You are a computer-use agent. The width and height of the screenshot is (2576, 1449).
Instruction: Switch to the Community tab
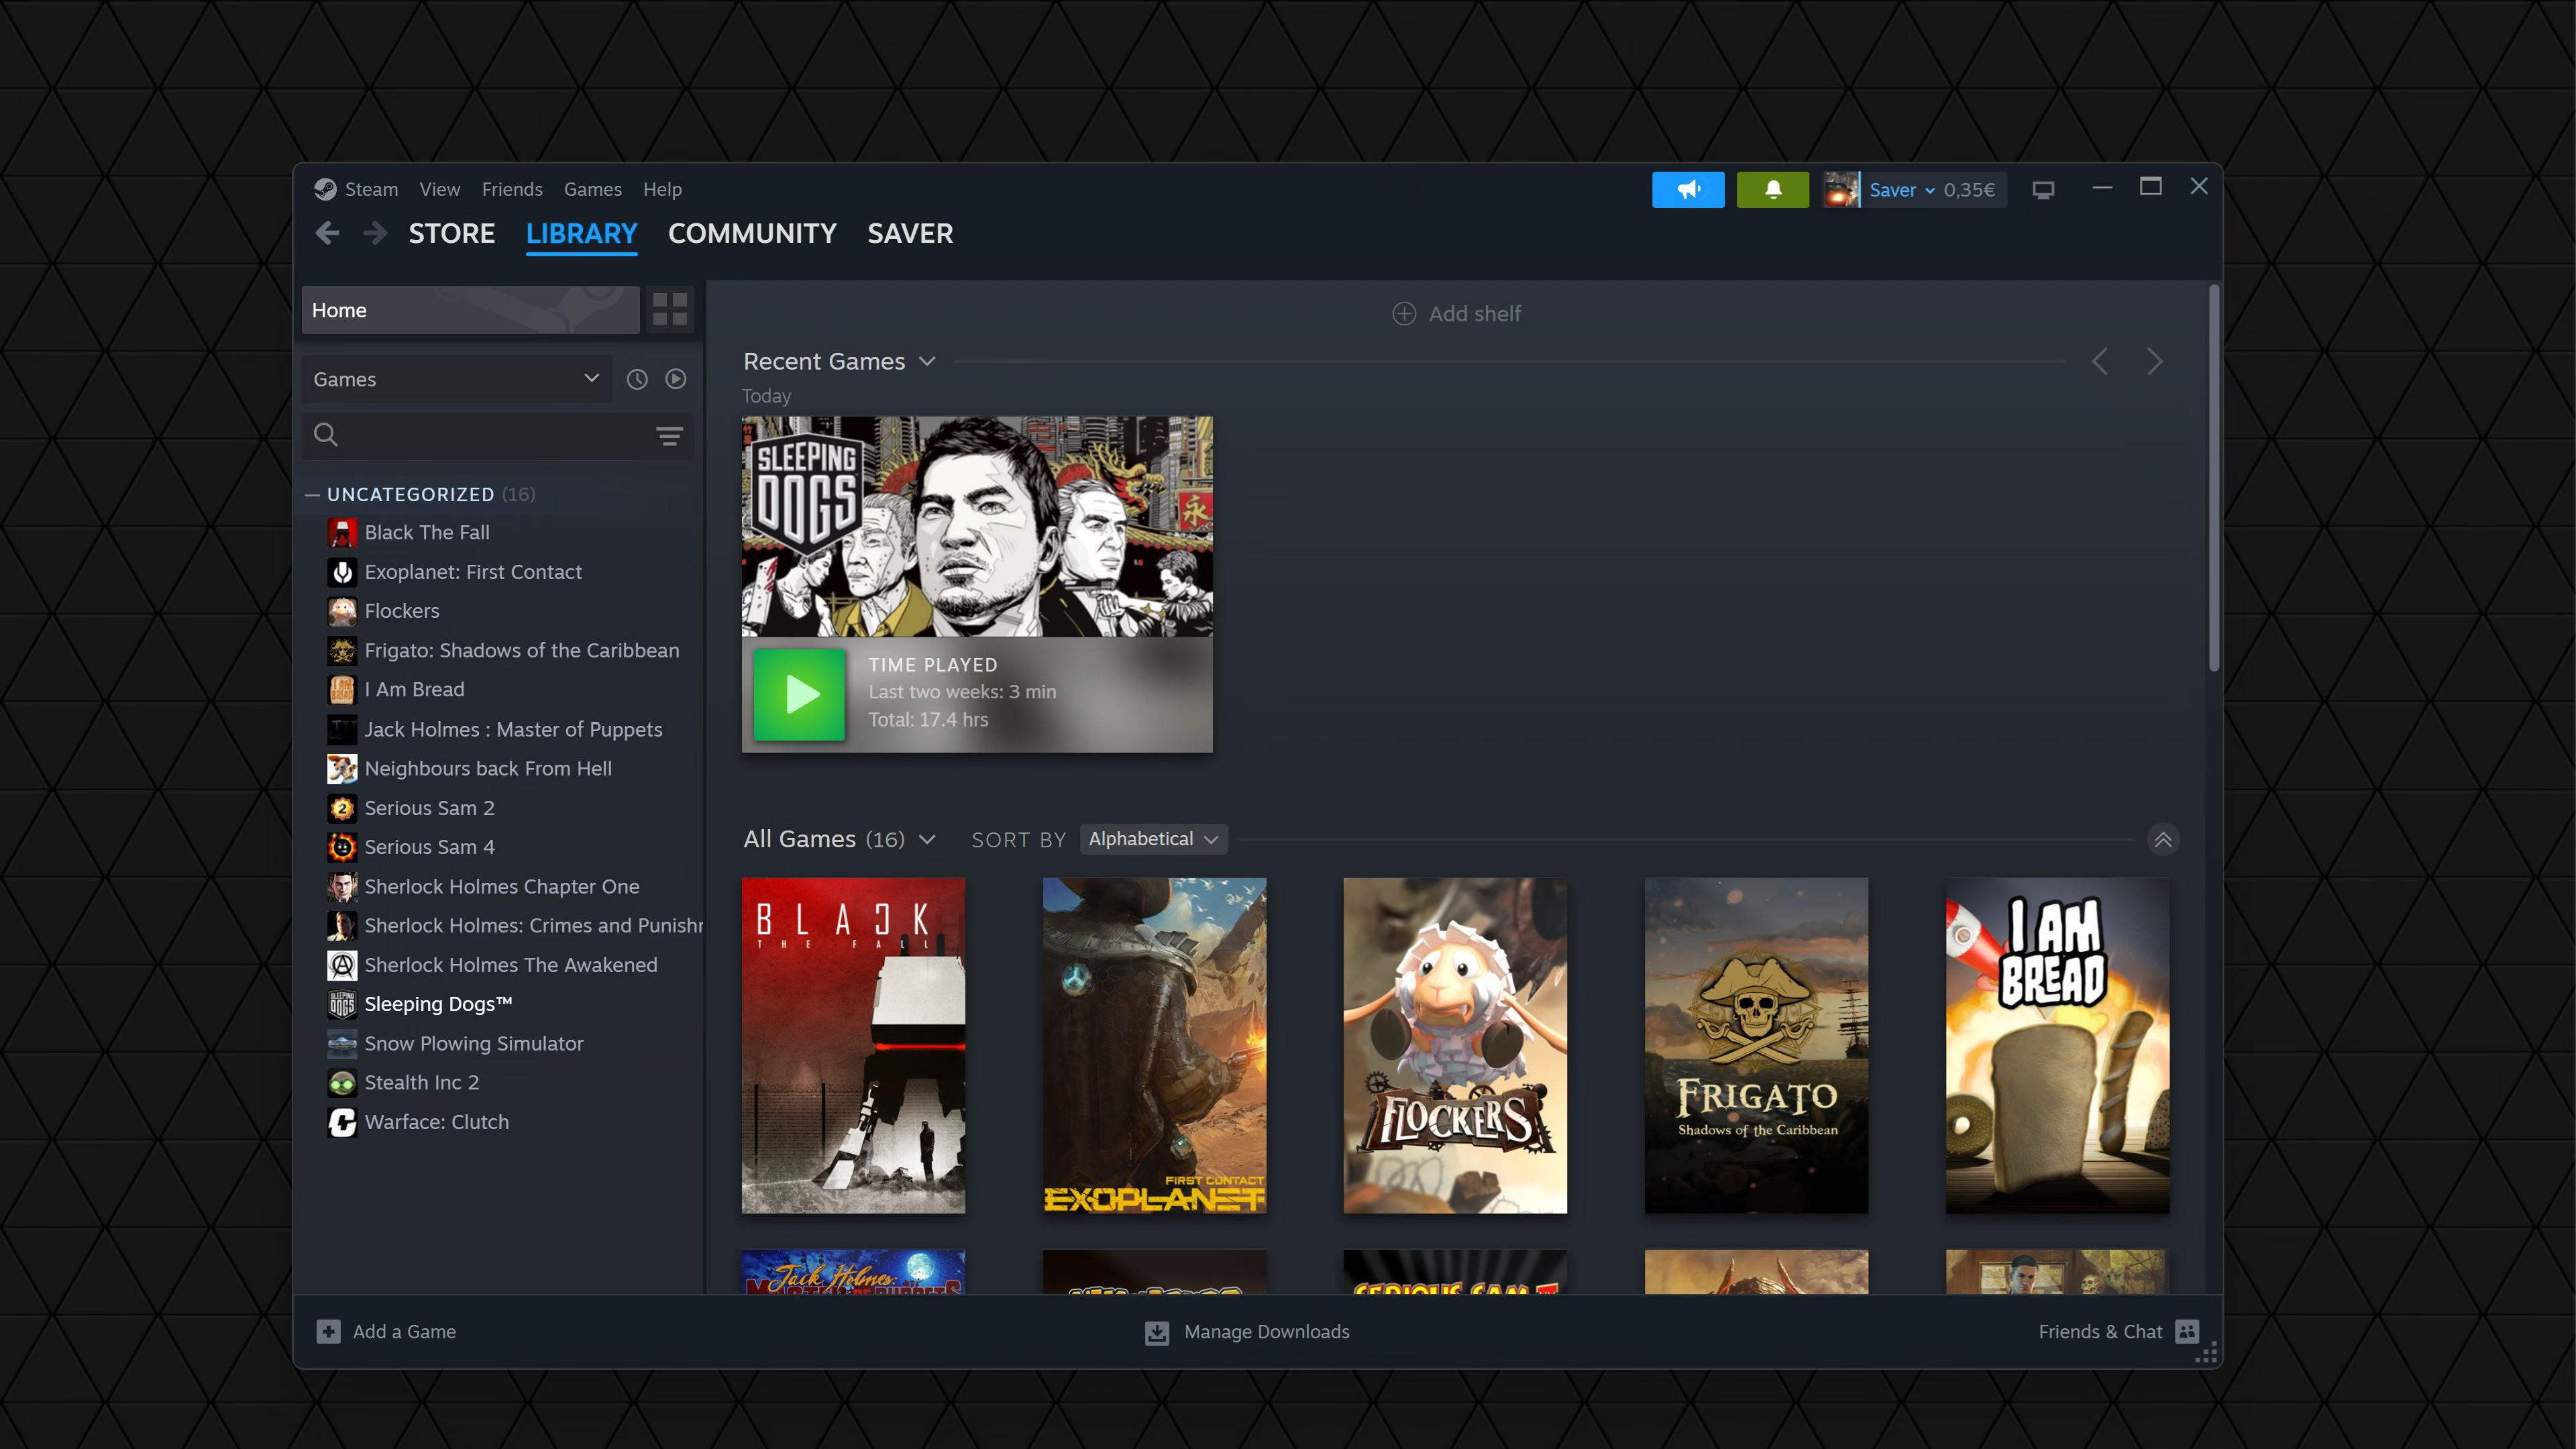(x=752, y=233)
